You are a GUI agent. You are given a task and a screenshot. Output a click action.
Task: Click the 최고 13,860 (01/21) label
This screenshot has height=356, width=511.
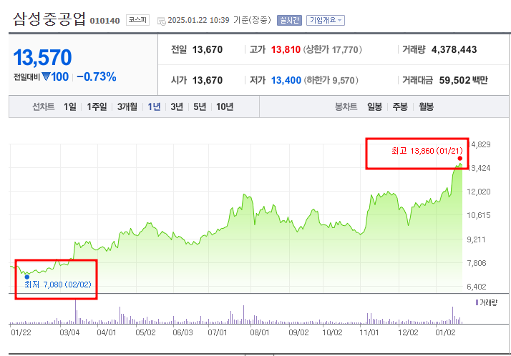tap(427, 151)
